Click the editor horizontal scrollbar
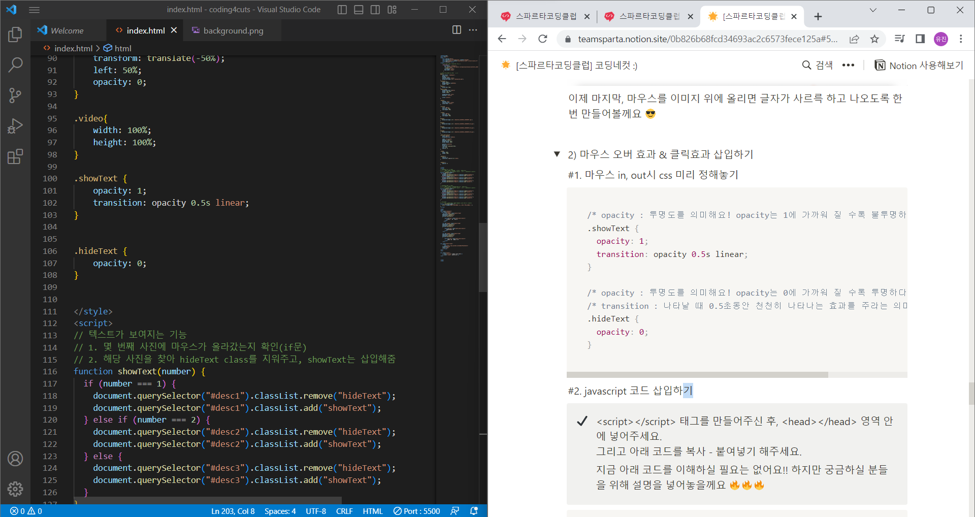 (208, 500)
